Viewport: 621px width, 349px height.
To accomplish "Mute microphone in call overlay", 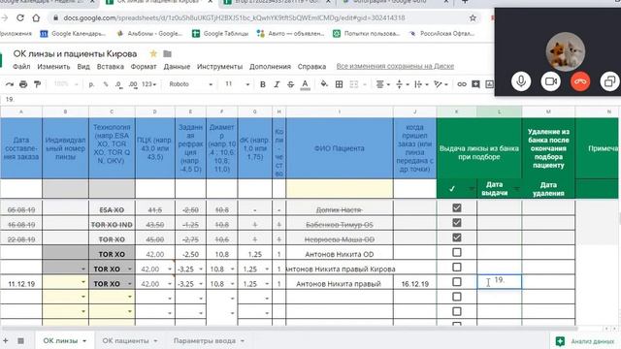I will [x=521, y=81].
